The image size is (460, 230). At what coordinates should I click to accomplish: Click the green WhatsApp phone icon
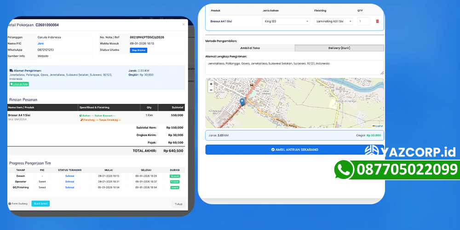click(x=343, y=169)
